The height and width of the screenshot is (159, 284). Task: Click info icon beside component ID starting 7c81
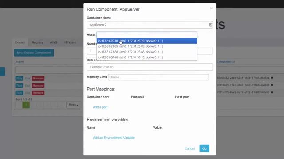(272, 85)
